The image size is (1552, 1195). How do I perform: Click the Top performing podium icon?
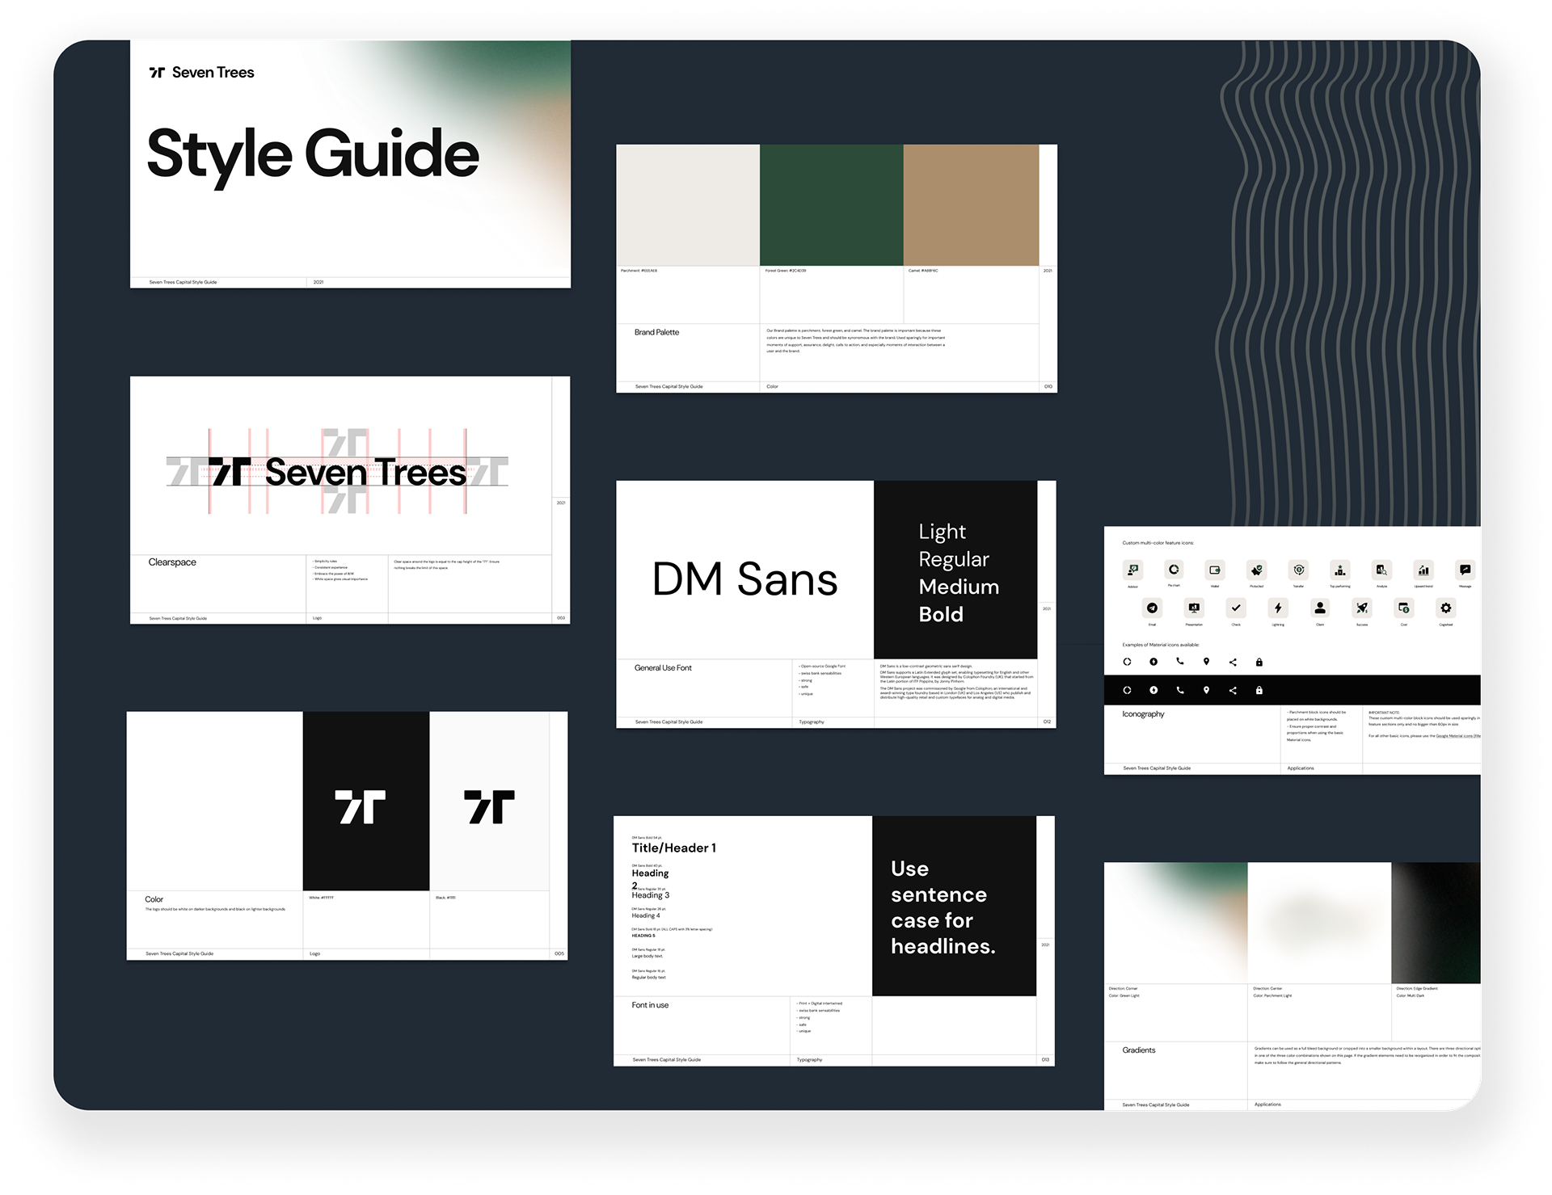coord(1339,570)
